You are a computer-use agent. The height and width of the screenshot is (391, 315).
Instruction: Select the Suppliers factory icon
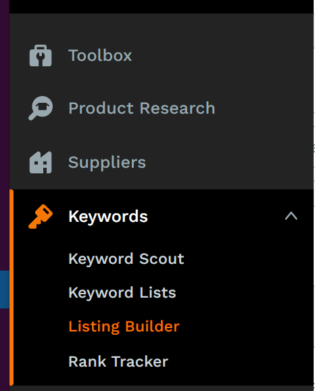[x=41, y=162]
